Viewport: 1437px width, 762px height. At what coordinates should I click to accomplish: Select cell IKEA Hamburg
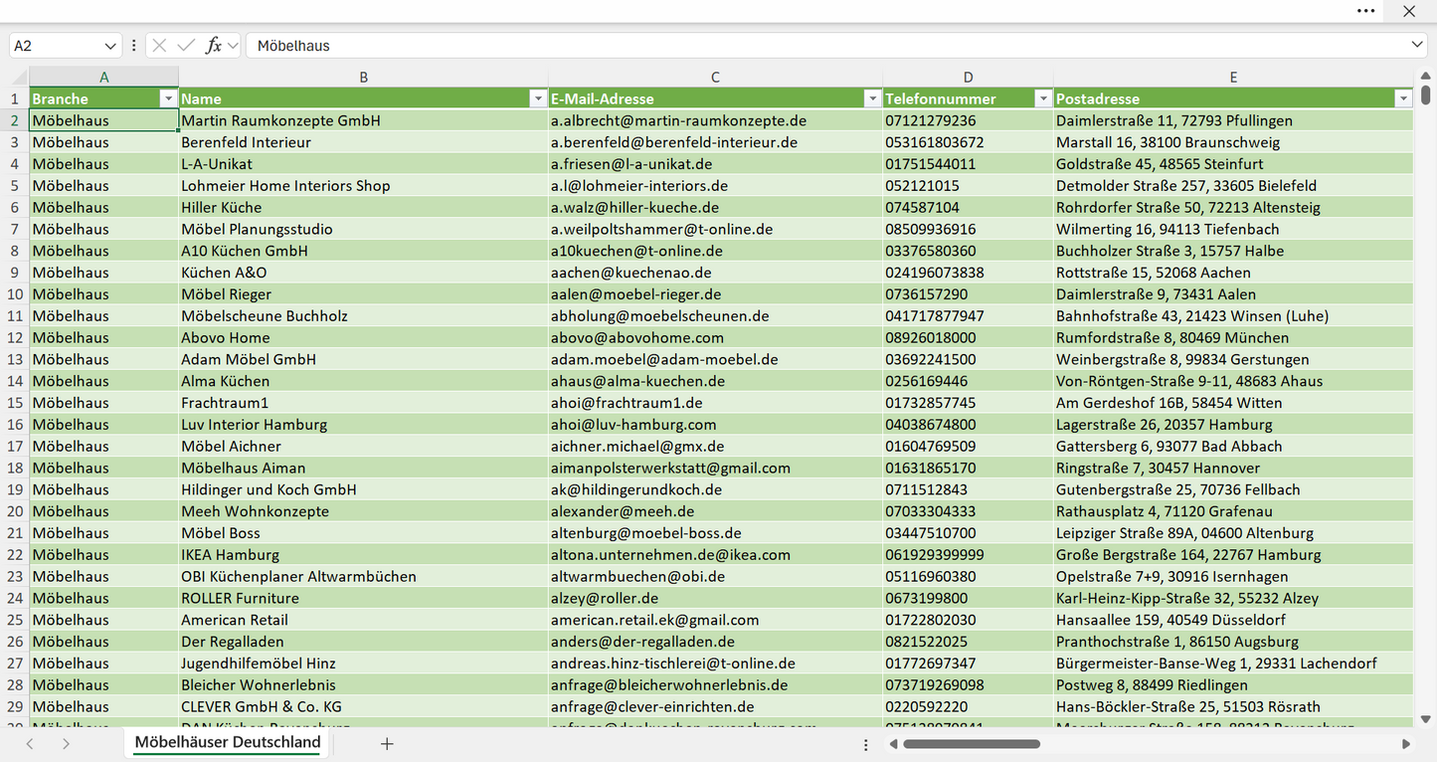click(363, 555)
